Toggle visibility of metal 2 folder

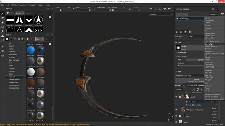click(x=176, y=97)
